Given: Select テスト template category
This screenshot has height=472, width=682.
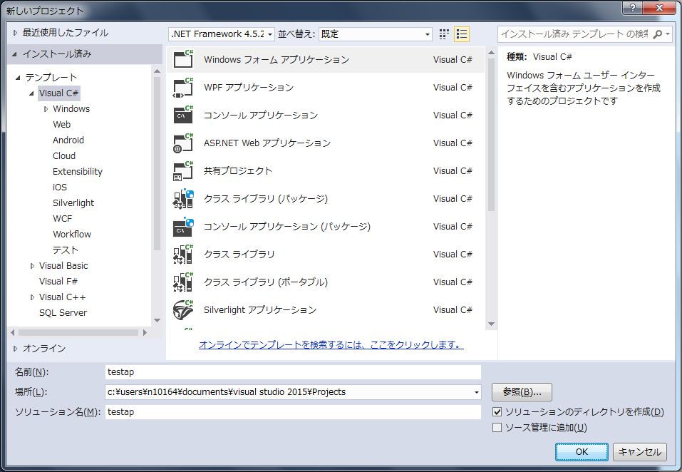Looking at the screenshot, I should tap(66, 250).
